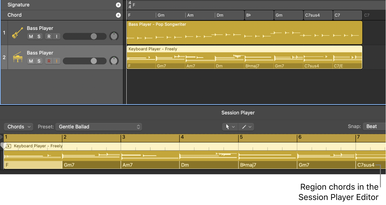Play preview of Keyboard Player – Freely region
The image size is (386, 205).
coord(9,146)
